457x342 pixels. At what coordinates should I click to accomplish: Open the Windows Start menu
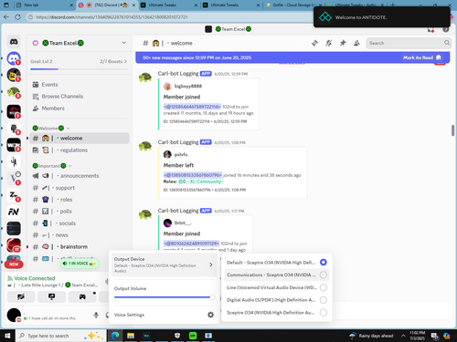pos(7,336)
